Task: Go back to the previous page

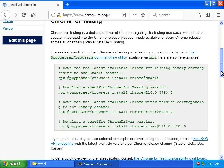Action: click(6, 15)
